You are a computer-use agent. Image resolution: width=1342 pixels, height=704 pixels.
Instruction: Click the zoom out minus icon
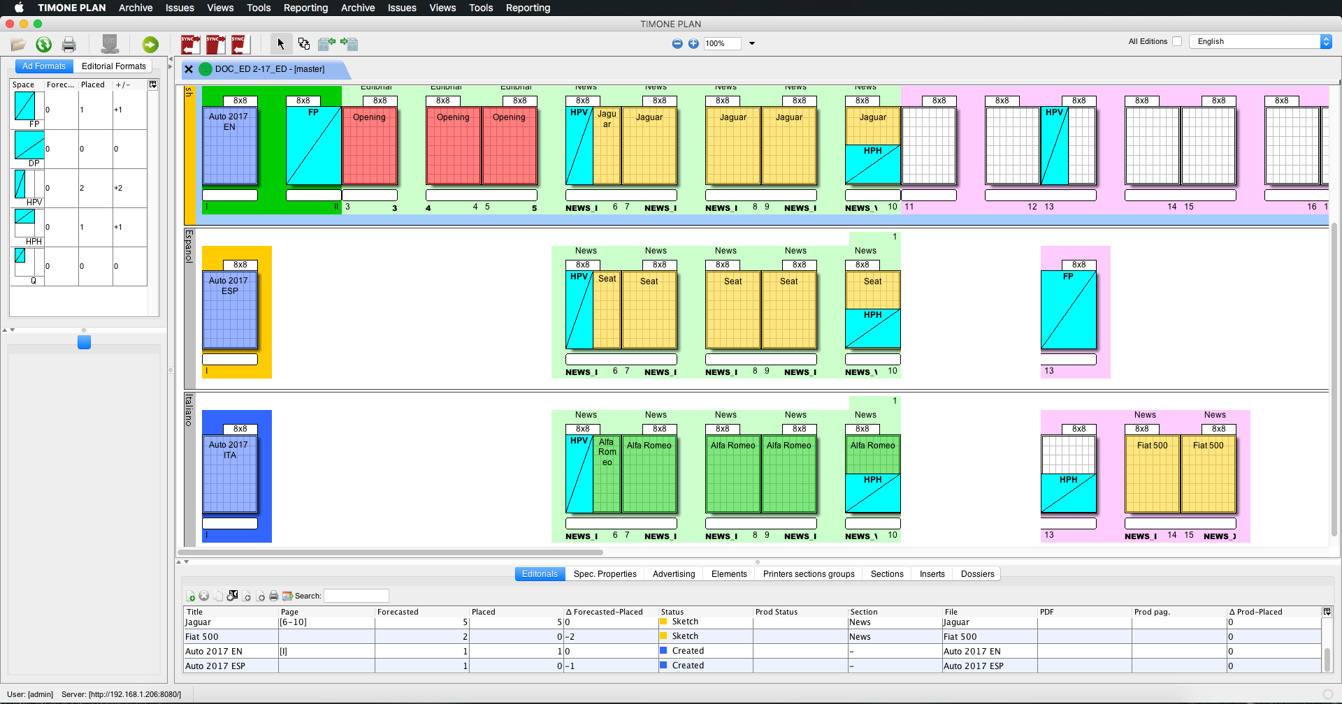[x=677, y=43]
